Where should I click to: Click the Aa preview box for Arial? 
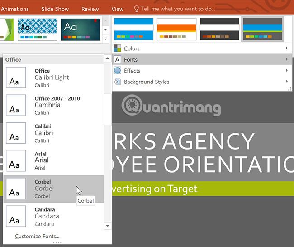click(16, 161)
